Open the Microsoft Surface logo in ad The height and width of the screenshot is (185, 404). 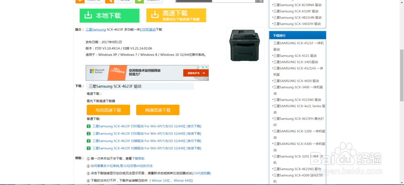click(x=97, y=71)
